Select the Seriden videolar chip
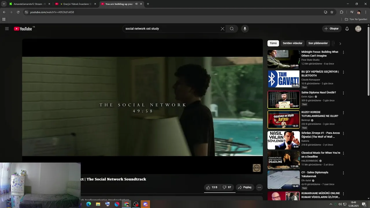Screen dimensions: 370x208 293,43
